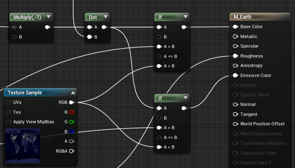Click the upper If node B input pin
This screenshot has height=168, width=295.
pyautogui.click(x=159, y=37)
